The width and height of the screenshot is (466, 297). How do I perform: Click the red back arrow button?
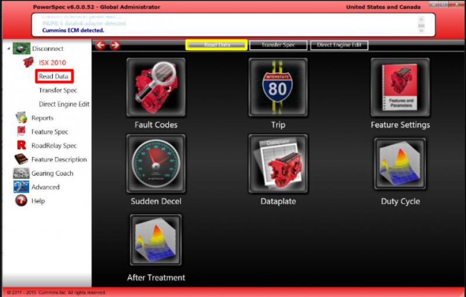(x=101, y=46)
